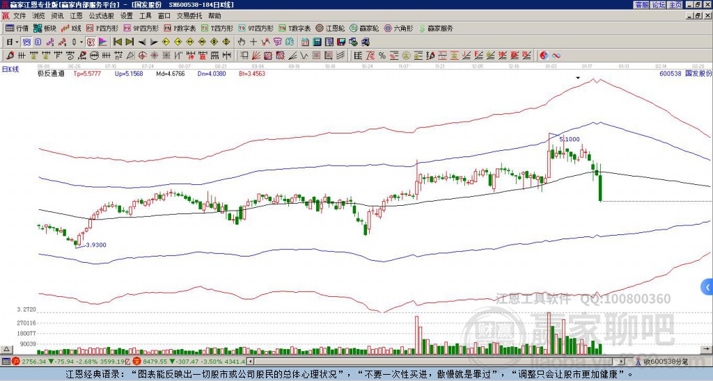Open P数字表 tool
Image resolution: width=713 pixels, height=381 pixels.
(179, 28)
